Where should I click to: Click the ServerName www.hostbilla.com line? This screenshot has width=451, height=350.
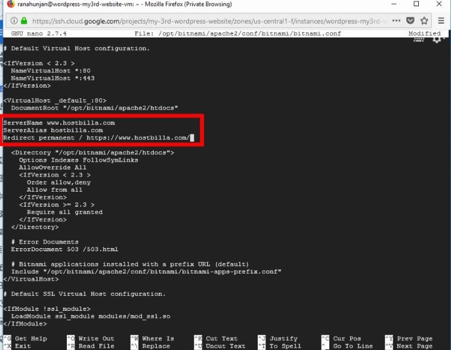pos(59,123)
